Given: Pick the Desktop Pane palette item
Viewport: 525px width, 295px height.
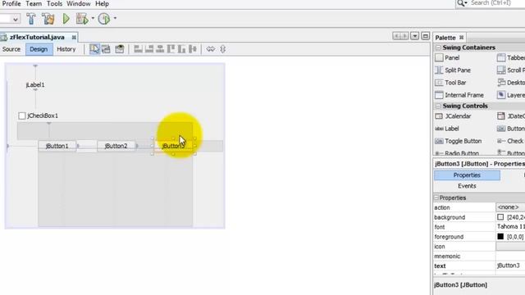Looking at the screenshot, I should 511,83.
